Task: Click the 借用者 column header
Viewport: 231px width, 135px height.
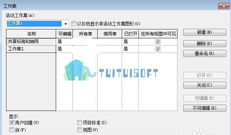Action: [110, 34]
